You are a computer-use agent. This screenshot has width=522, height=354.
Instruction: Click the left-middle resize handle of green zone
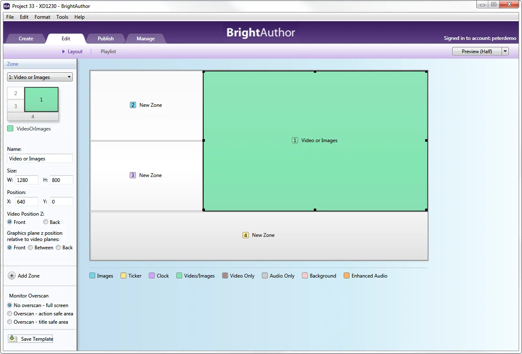point(204,140)
